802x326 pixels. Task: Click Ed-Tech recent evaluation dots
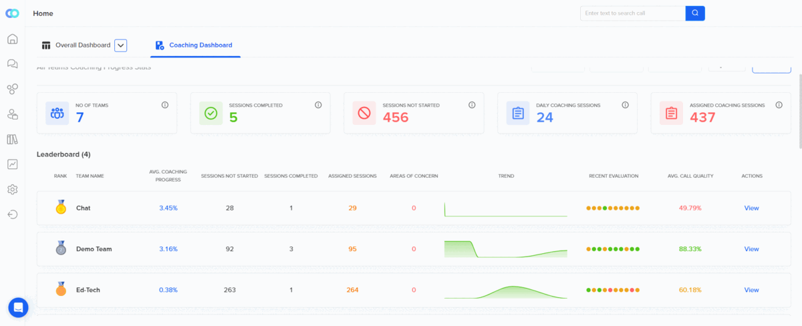click(x=613, y=290)
